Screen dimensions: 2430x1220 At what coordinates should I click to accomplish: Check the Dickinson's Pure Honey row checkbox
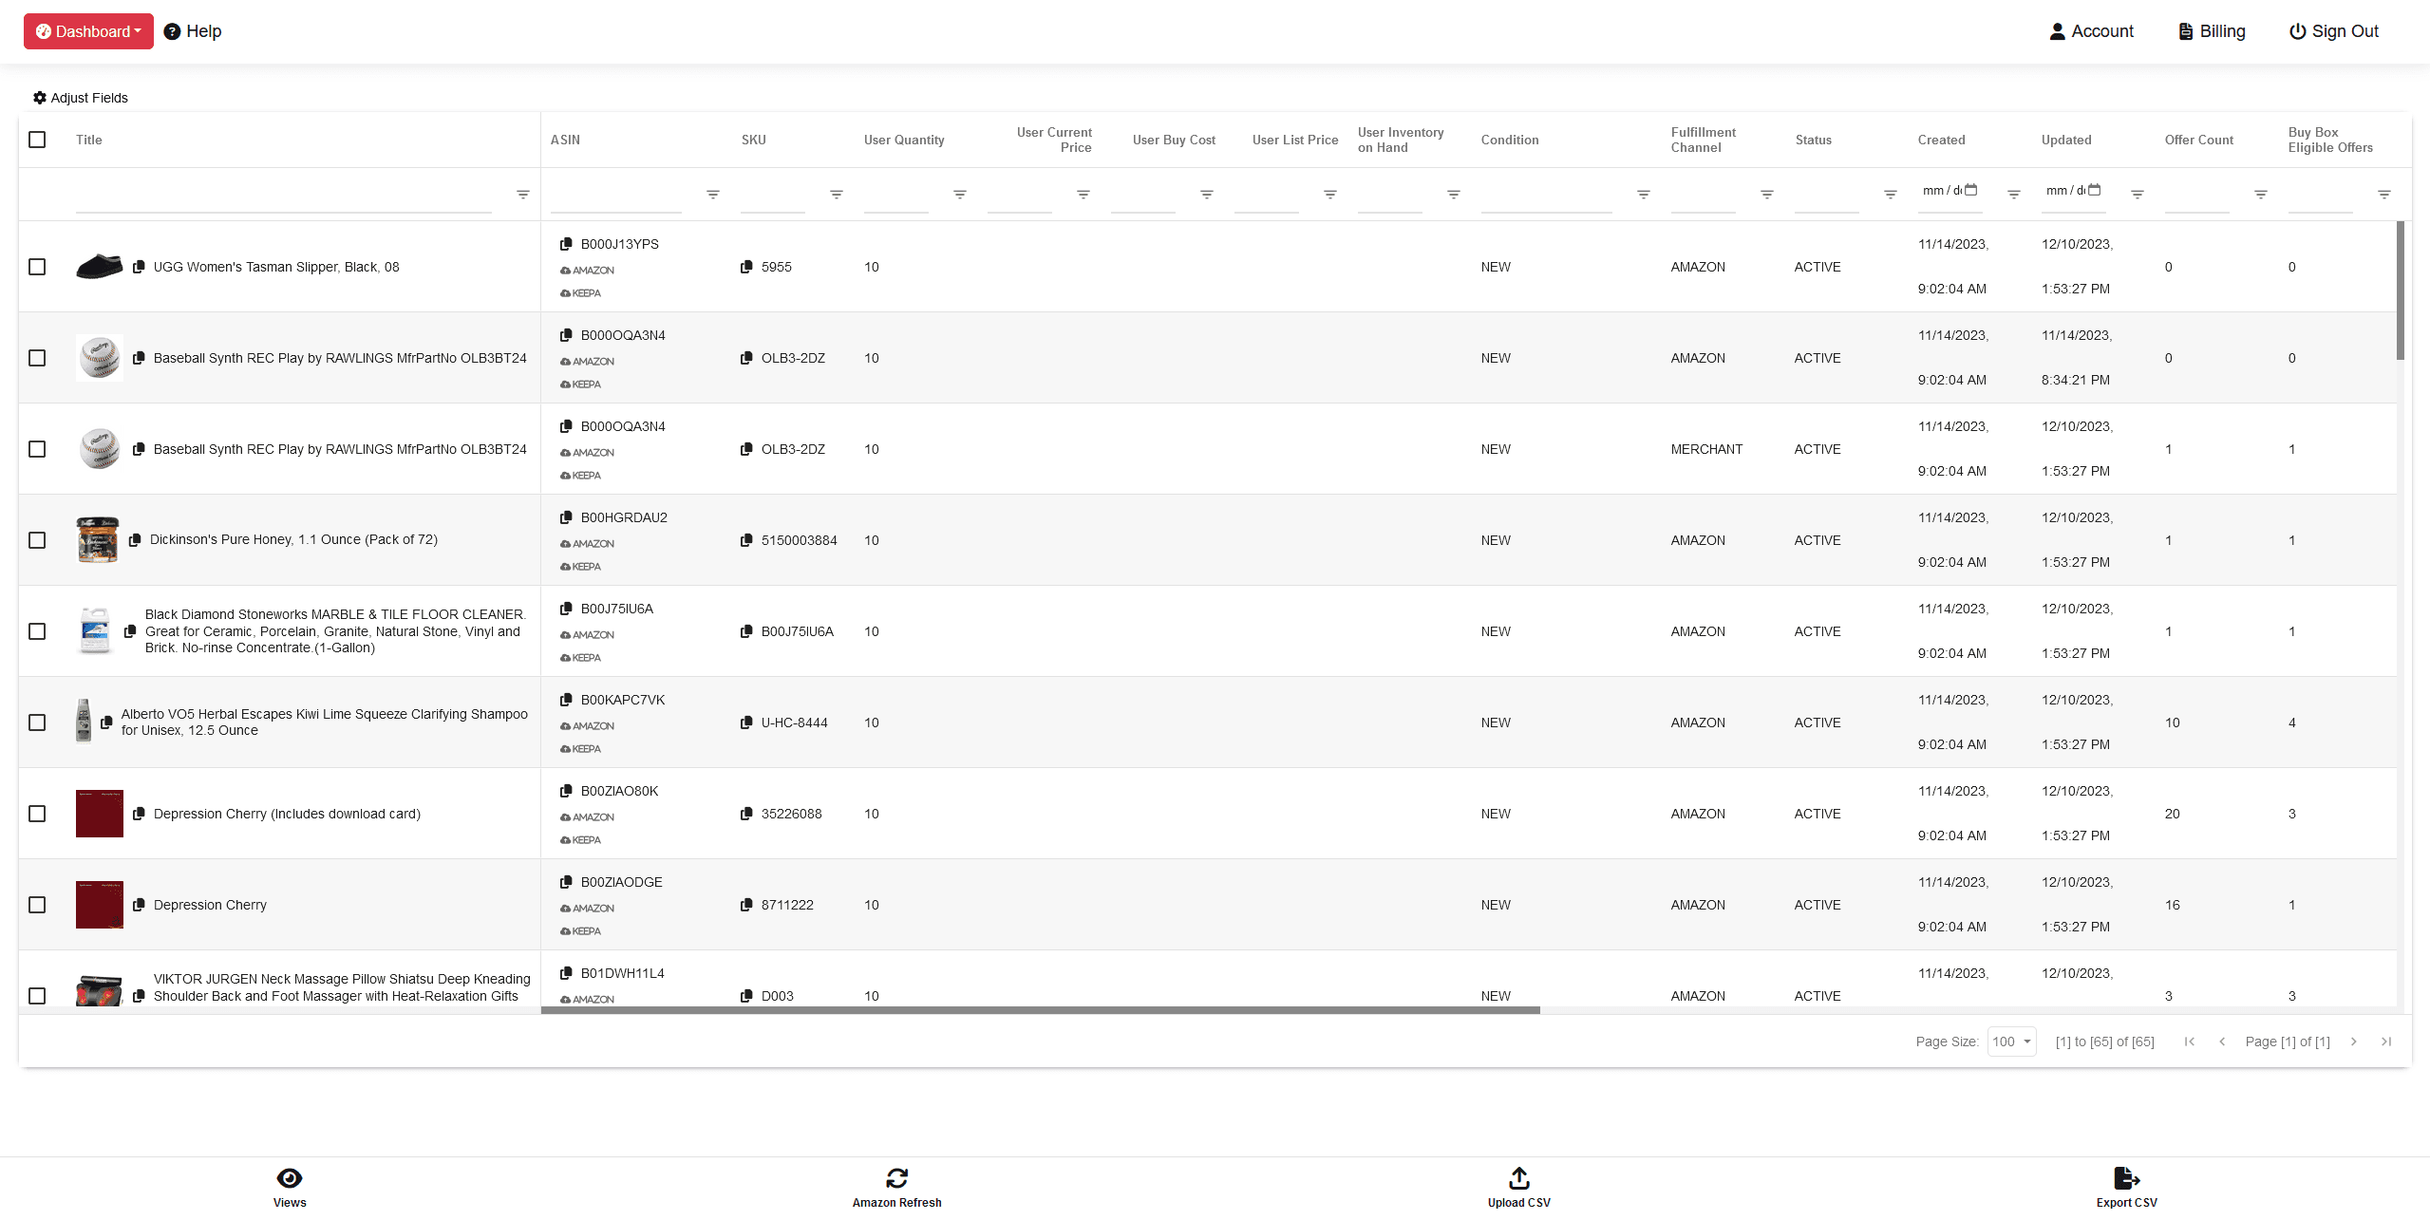point(37,540)
